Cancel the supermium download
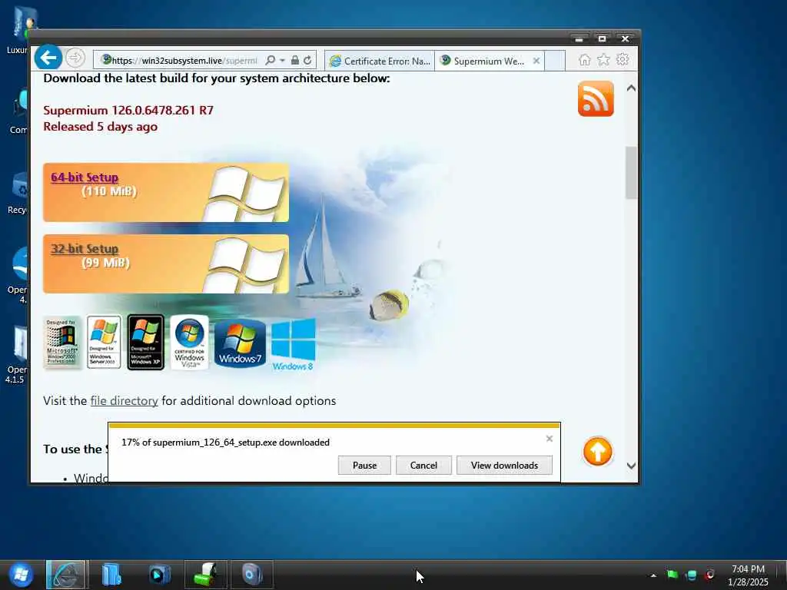Screen dimensions: 787x590 (423, 465)
